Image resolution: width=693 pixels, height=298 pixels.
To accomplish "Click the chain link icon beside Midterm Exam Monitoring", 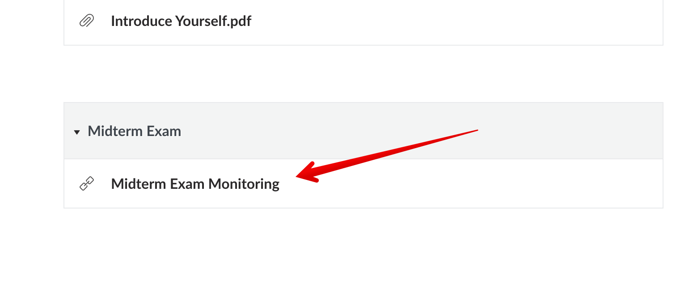I will point(86,183).
